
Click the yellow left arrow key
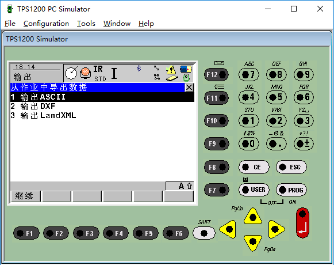coord(228,229)
